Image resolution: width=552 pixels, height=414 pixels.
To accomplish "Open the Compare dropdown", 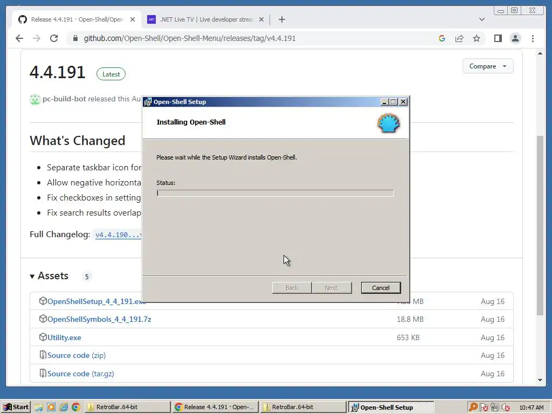I will click(487, 66).
